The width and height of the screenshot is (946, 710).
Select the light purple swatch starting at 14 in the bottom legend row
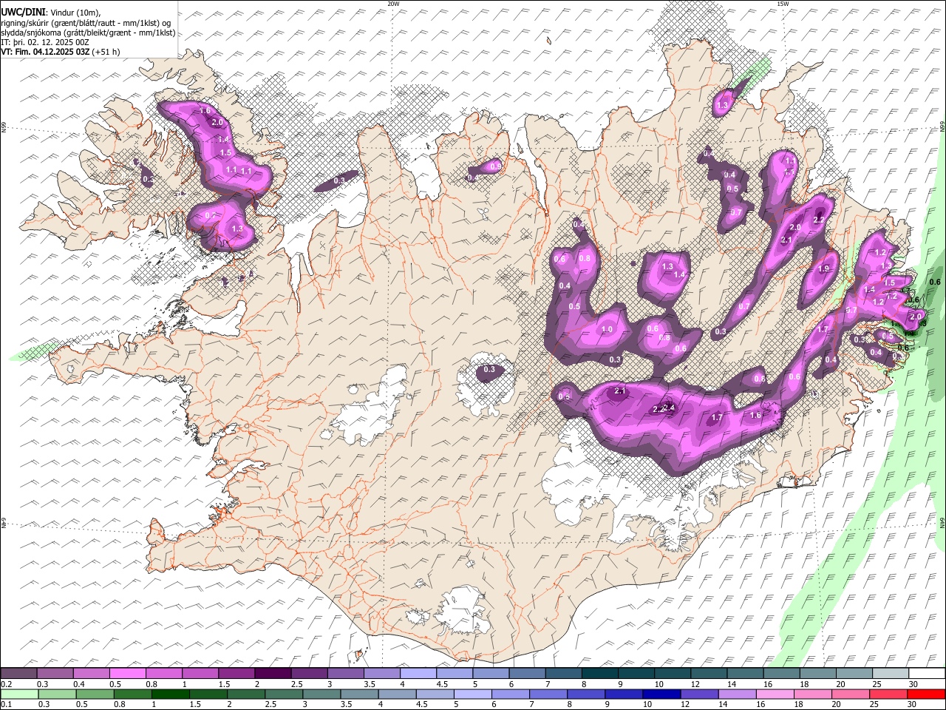click(x=738, y=694)
